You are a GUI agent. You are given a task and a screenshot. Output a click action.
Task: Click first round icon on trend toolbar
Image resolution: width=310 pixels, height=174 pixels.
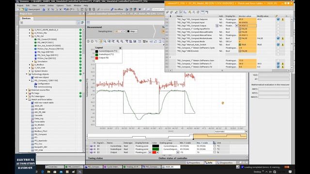tap(88, 41)
